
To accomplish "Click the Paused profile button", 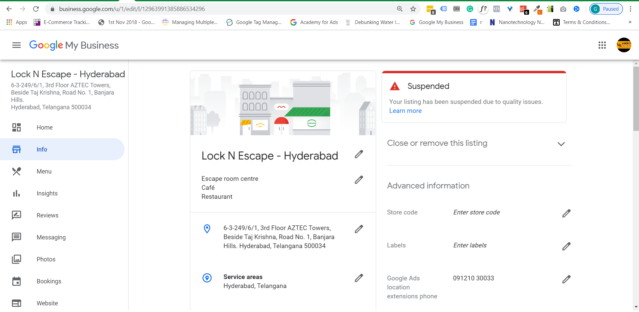I will click(x=606, y=9).
